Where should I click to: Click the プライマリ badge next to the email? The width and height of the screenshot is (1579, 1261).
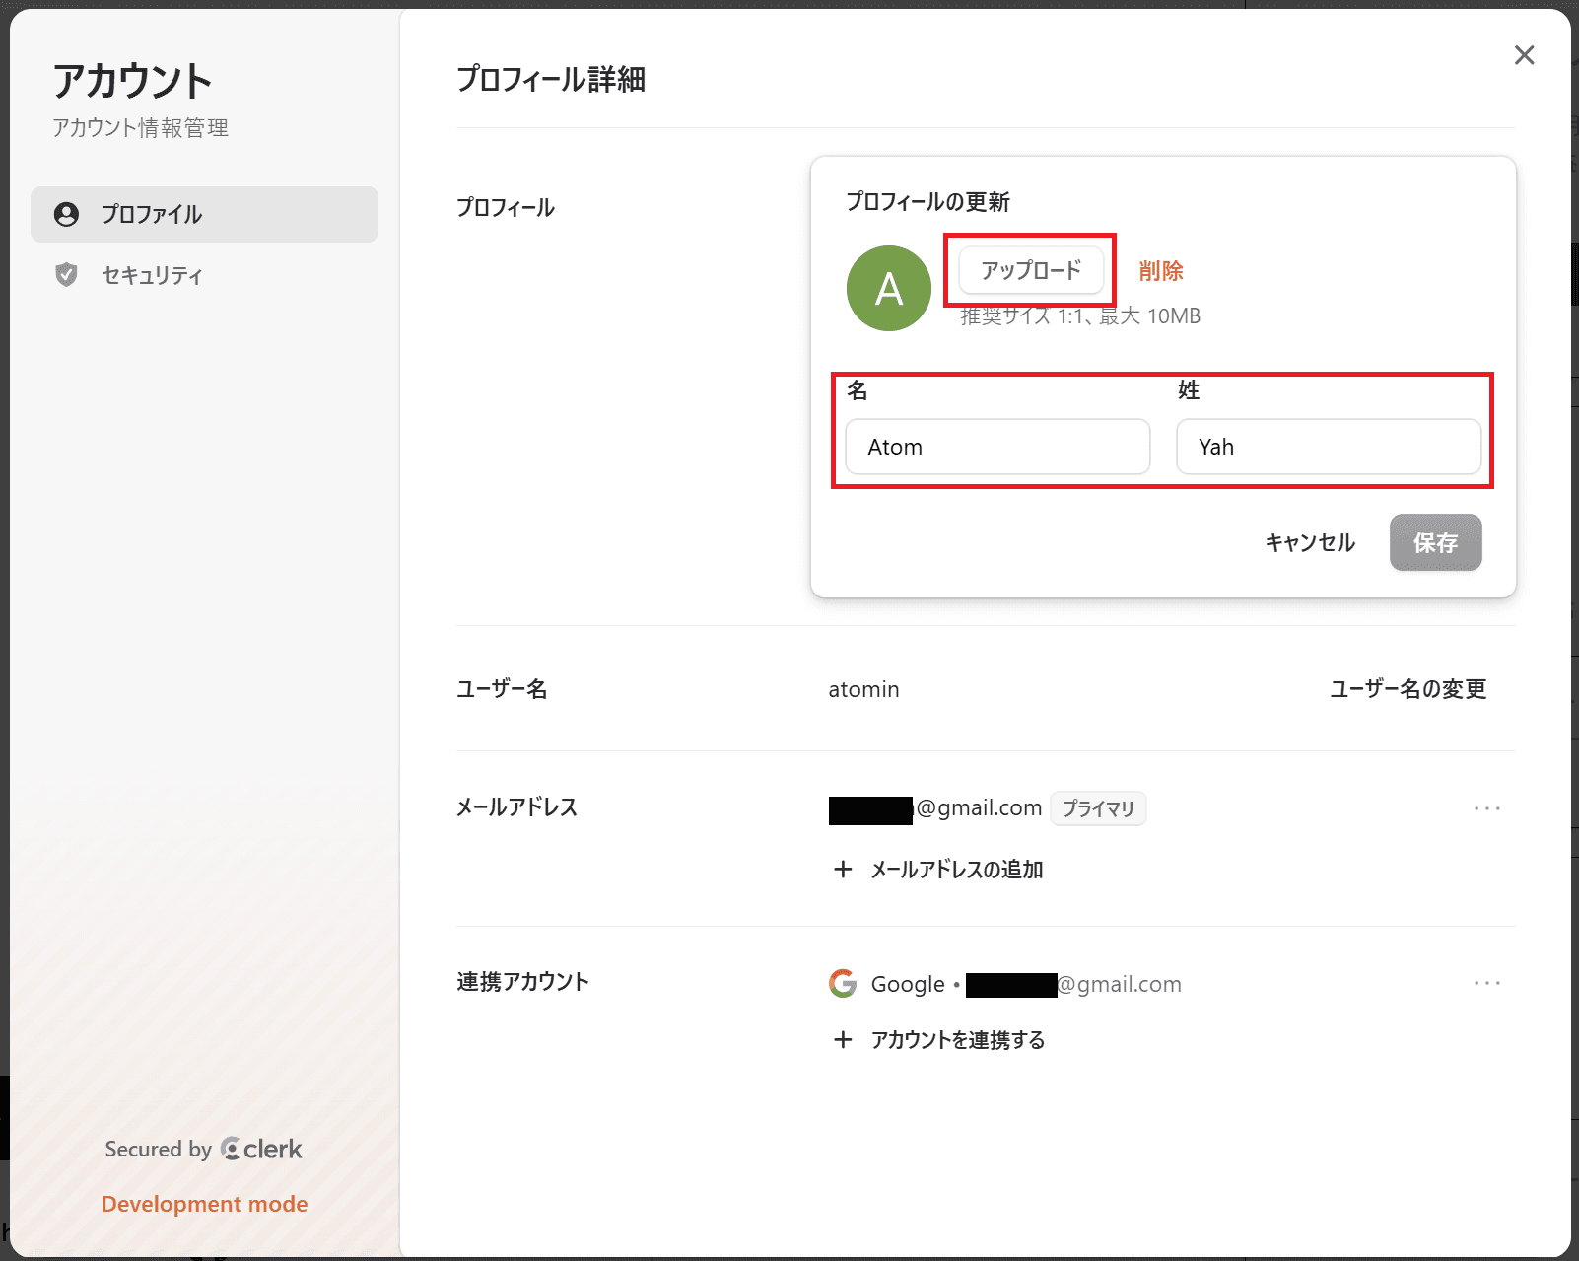(1098, 808)
